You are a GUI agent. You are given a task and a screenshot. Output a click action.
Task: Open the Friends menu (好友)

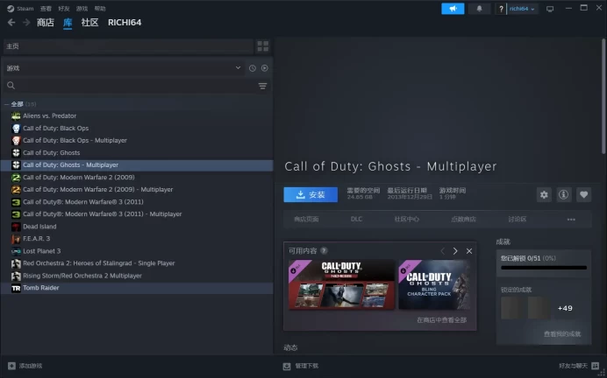point(63,9)
